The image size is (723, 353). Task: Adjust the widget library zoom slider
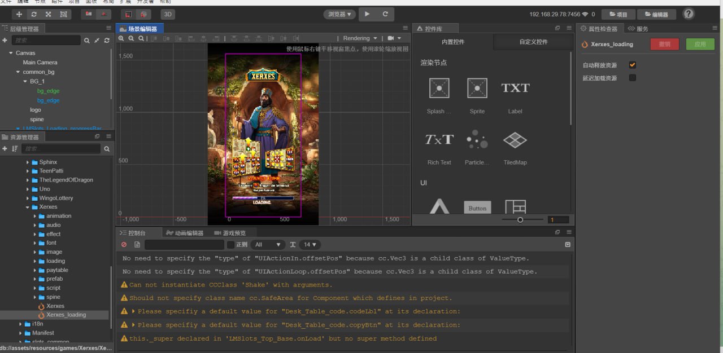(x=520, y=220)
